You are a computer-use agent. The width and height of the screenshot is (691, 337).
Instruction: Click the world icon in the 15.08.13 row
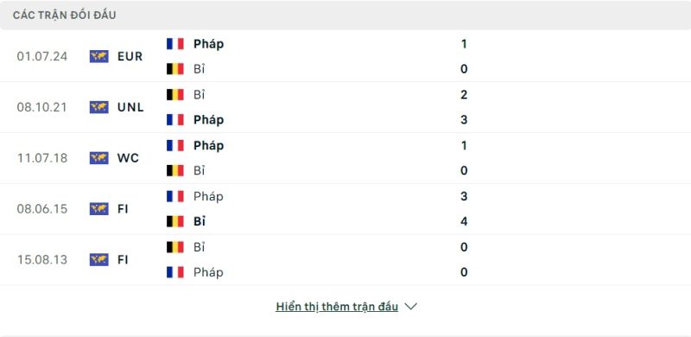point(99,259)
